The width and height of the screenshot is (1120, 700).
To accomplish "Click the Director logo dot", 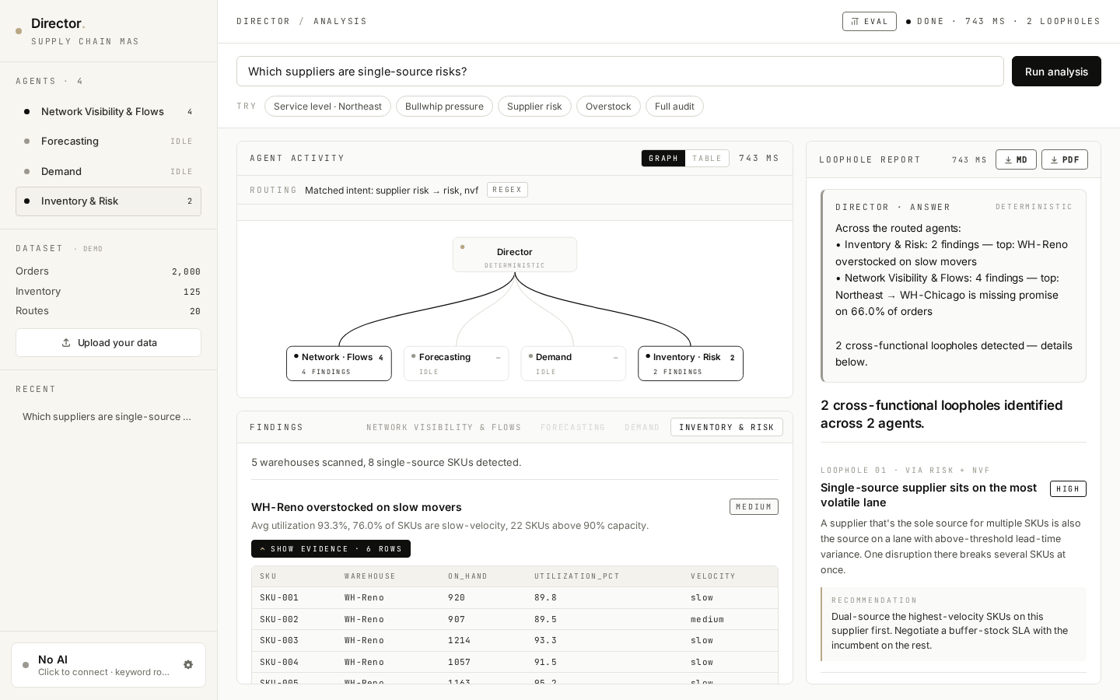I will (19, 31).
